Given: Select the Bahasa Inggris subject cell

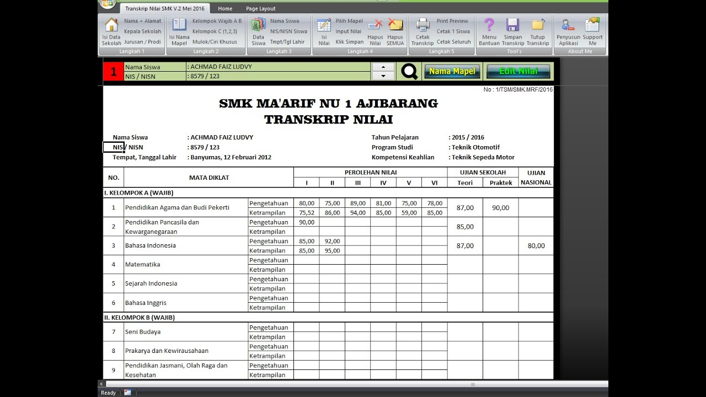Looking at the screenshot, I should coord(186,303).
